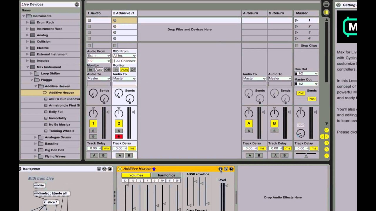Toggle the Track Delay (D) show/hide button
This screenshot has height=211, width=376.
click(x=326, y=149)
